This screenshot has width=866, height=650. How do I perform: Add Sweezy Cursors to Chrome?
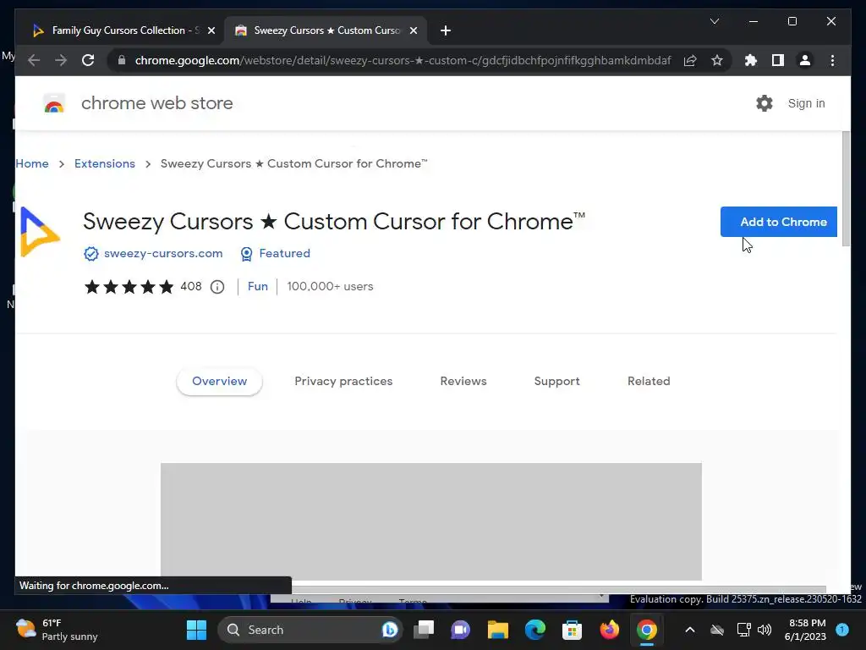pos(778,222)
